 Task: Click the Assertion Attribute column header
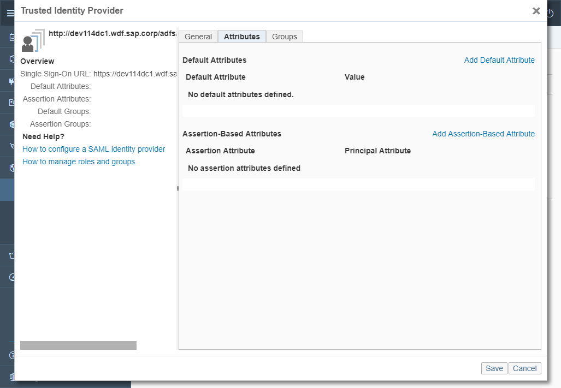(x=220, y=151)
